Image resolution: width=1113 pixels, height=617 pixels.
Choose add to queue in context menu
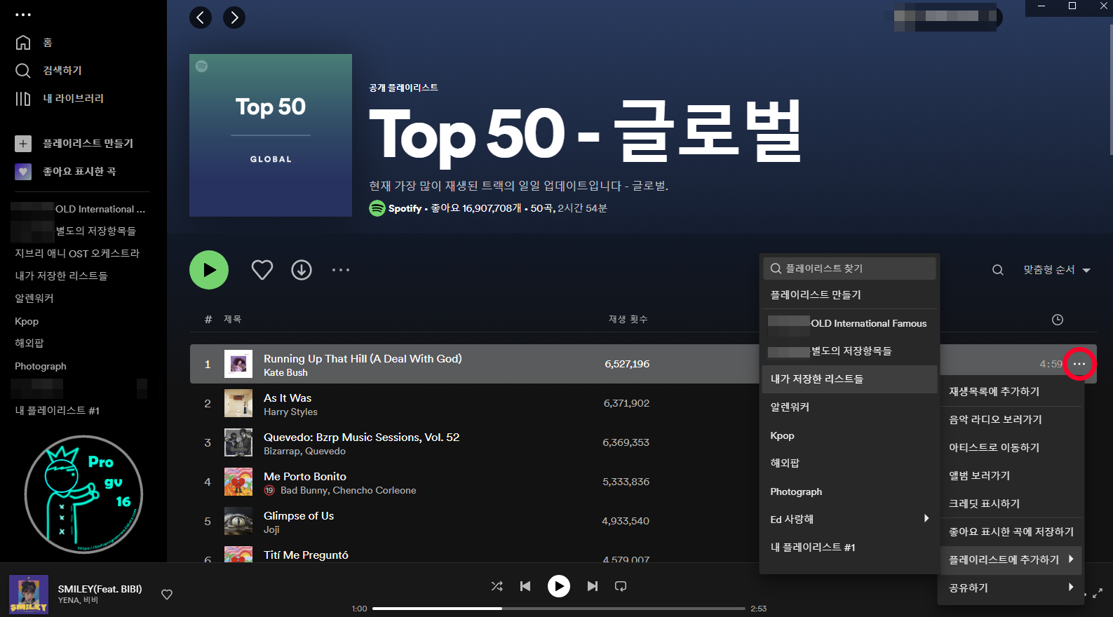click(1011, 392)
